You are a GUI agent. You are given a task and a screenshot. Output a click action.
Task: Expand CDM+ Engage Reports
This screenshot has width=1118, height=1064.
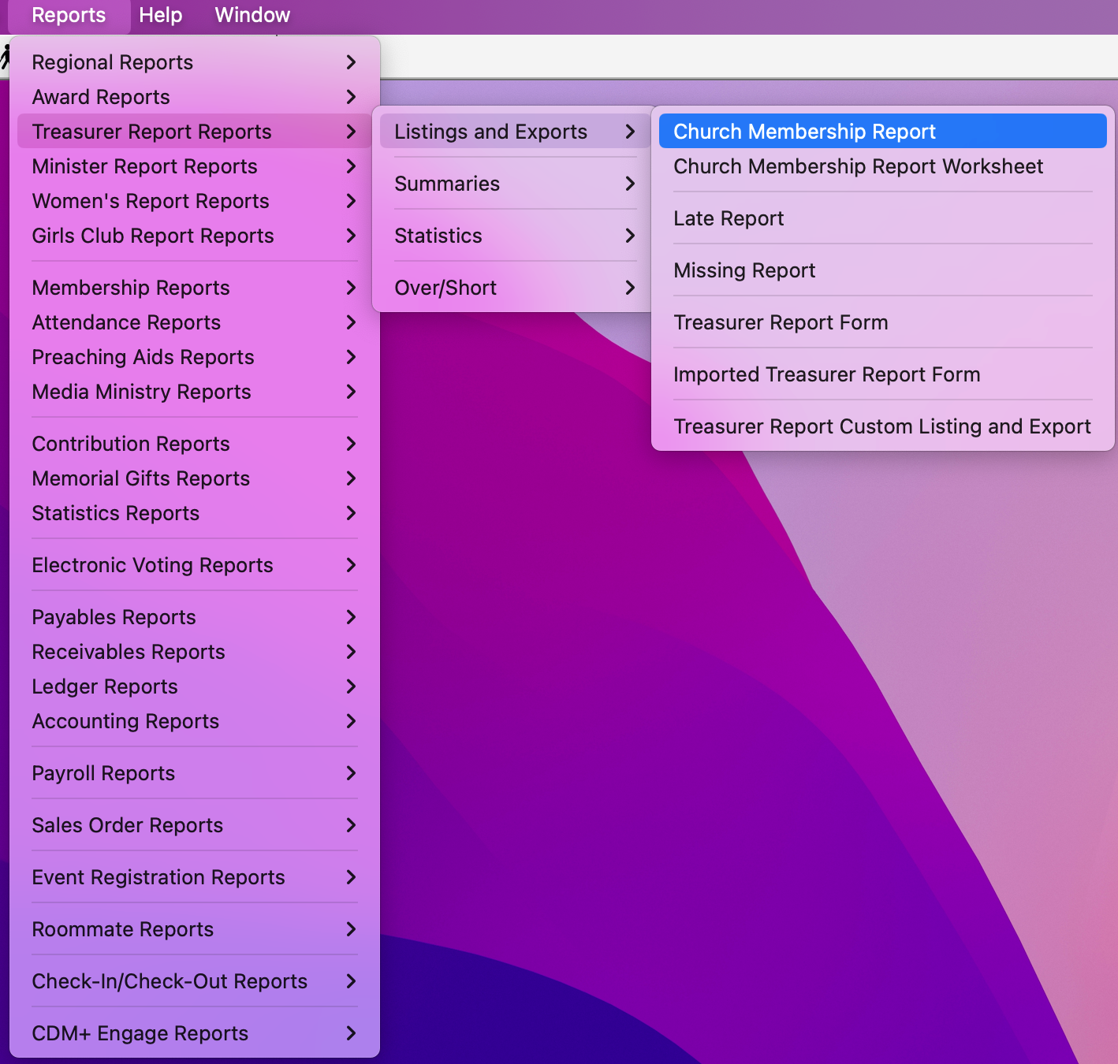pyautogui.click(x=140, y=1033)
